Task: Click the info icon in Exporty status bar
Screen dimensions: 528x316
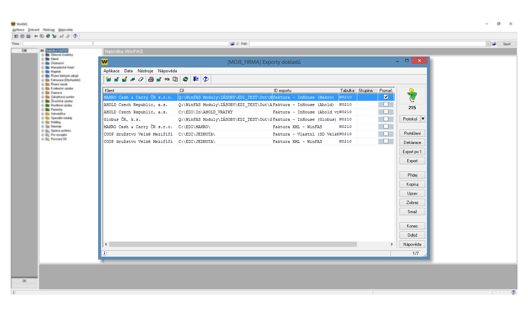Action: [x=105, y=253]
